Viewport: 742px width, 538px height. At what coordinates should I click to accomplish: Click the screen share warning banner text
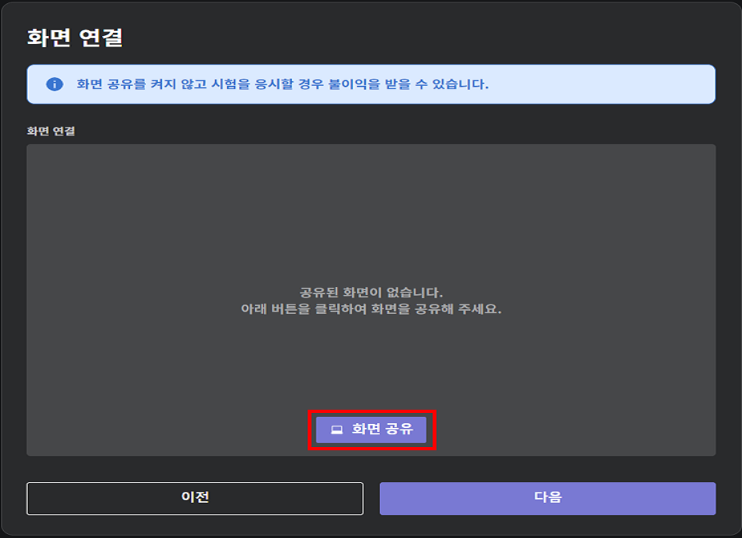point(282,84)
